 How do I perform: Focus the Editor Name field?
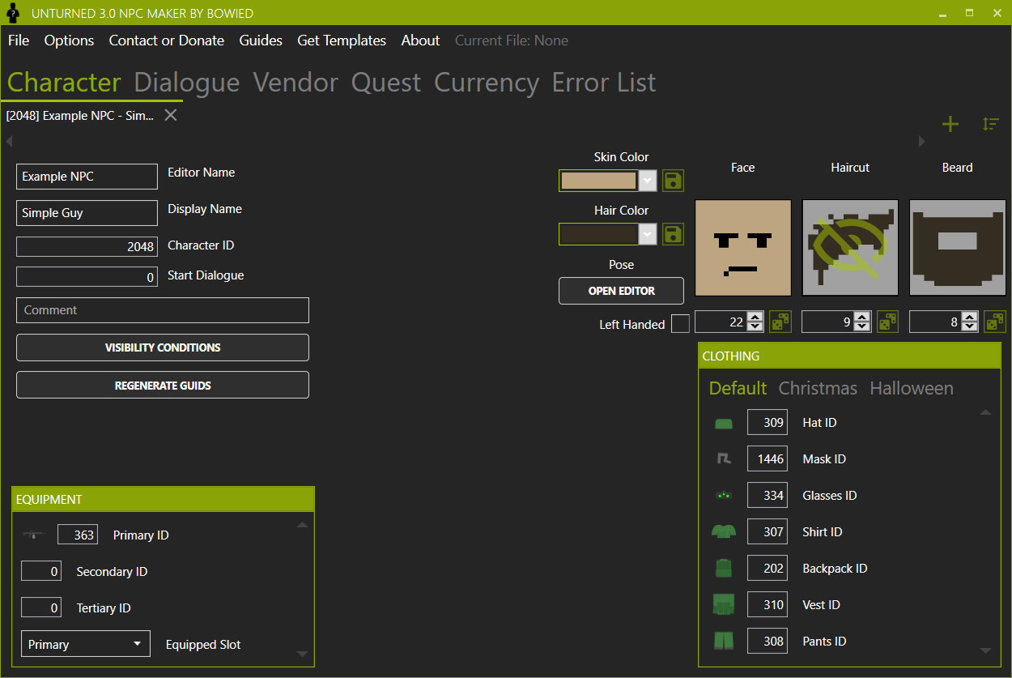87,176
